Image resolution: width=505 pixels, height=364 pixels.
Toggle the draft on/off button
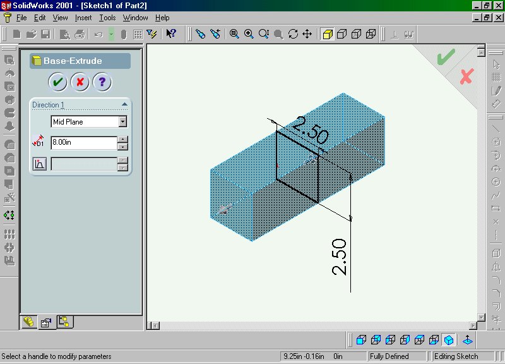(x=39, y=164)
